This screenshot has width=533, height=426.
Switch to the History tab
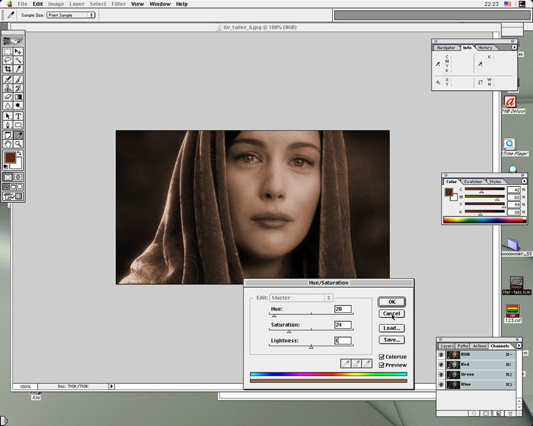tap(485, 48)
